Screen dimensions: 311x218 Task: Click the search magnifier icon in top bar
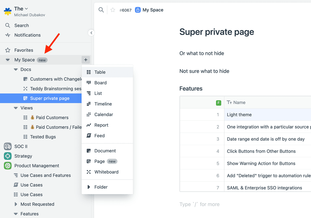click(101, 10)
